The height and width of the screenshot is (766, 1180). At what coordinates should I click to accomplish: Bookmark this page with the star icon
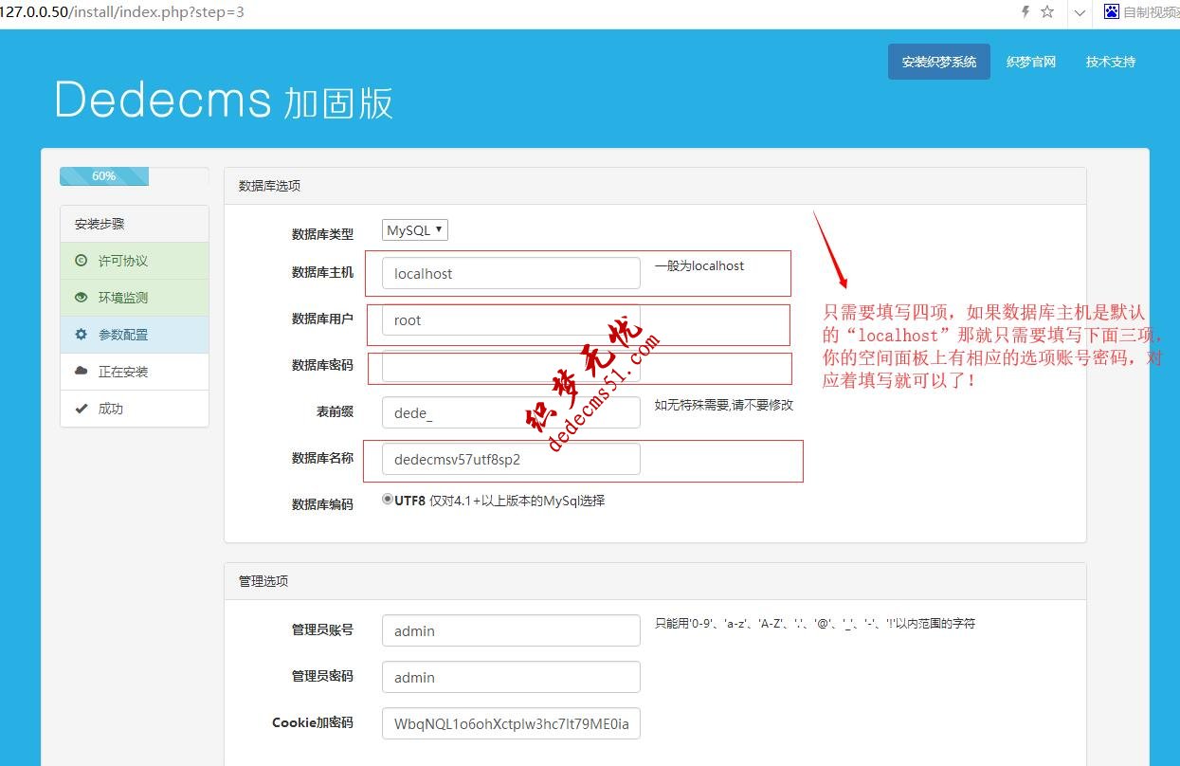coord(1049,12)
